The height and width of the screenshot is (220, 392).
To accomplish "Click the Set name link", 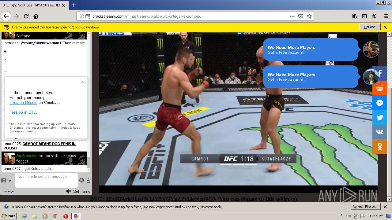I will click(81, 191).
